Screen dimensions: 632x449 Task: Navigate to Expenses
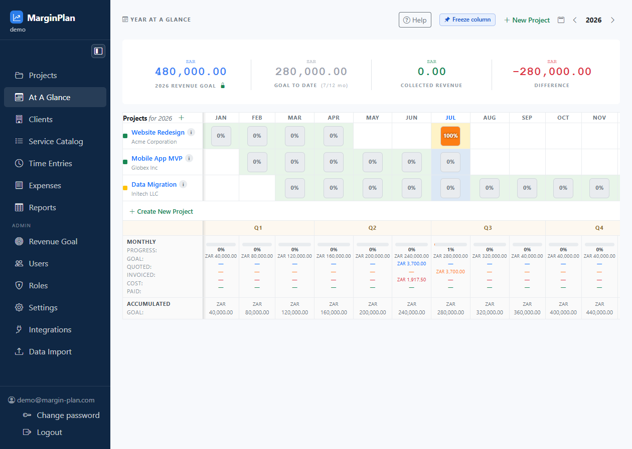(x=55, y=186)
